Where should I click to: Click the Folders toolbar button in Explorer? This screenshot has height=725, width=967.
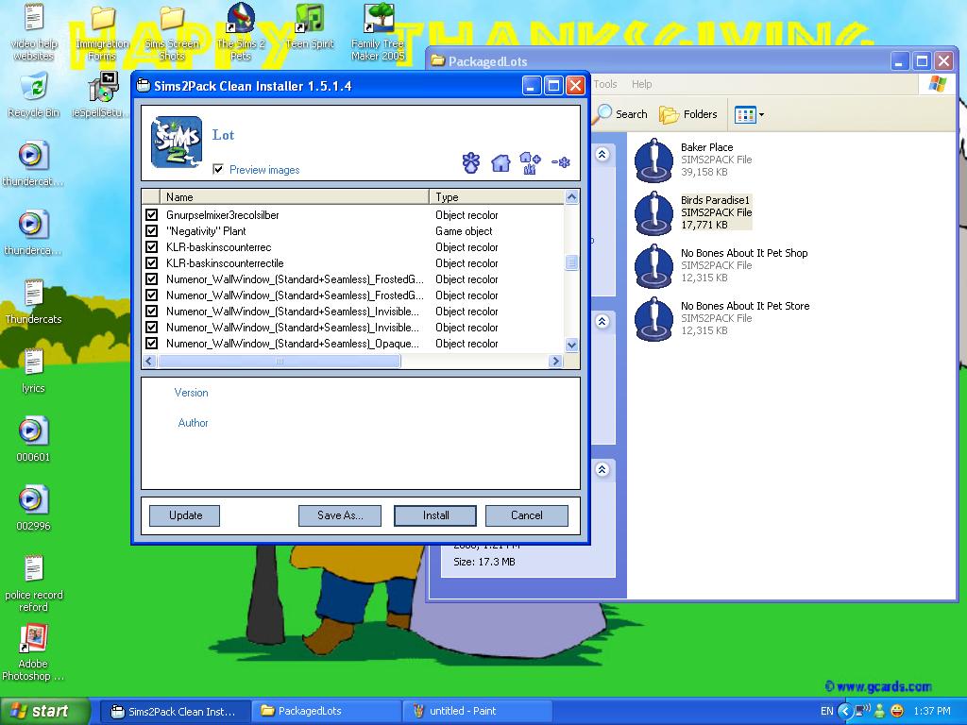tap(688, 114)
